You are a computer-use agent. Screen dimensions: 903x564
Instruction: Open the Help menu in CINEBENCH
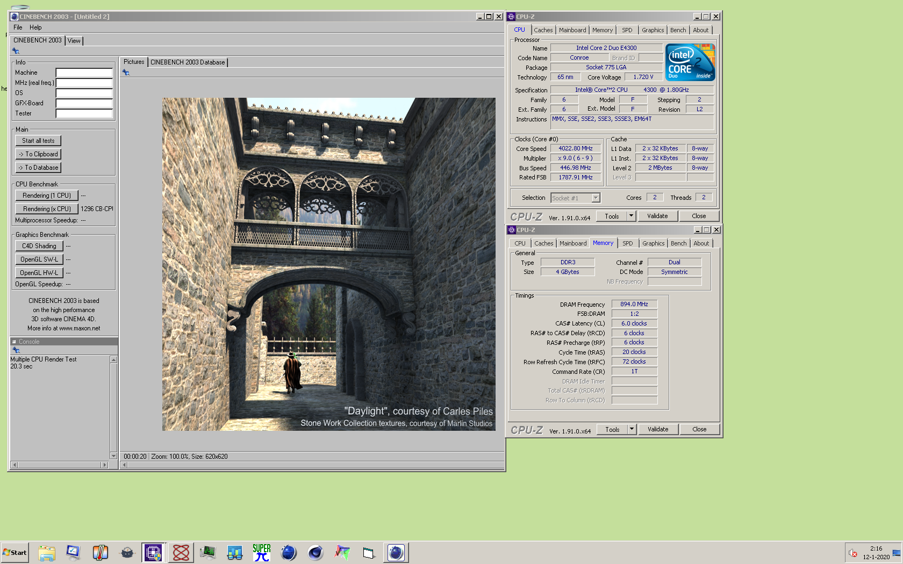click(35, 27)
